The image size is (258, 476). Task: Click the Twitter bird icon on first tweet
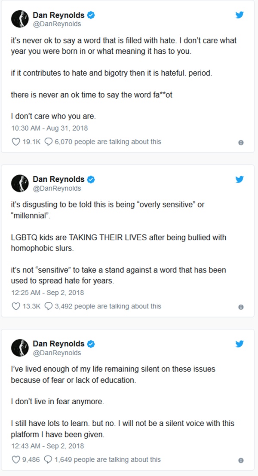[240, 15]
